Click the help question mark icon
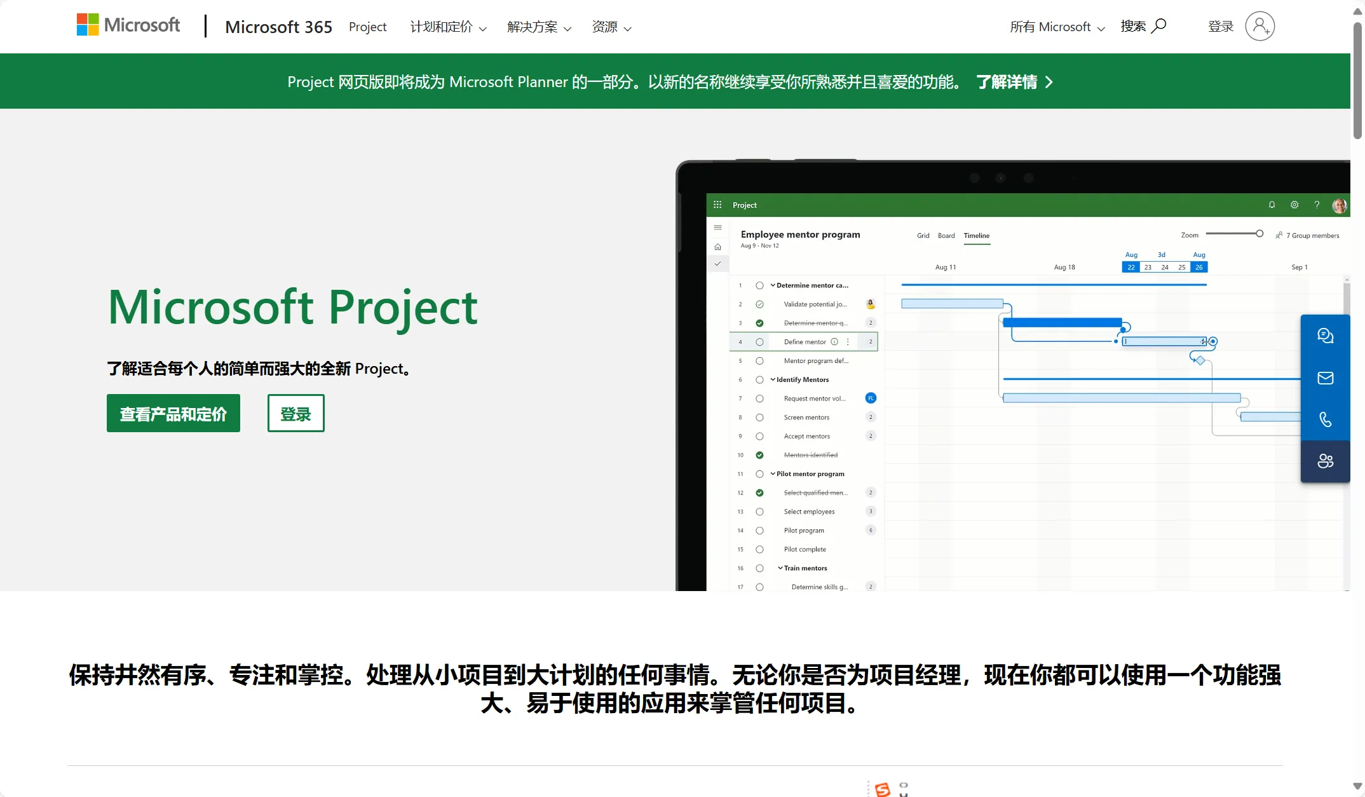The height and width of the screenshot is (797, 1365). [1317, 205]
